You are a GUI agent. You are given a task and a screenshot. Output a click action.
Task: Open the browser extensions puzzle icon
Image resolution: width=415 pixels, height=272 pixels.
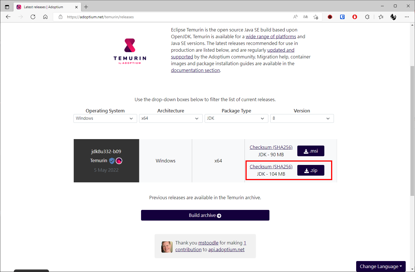(367, 17)
